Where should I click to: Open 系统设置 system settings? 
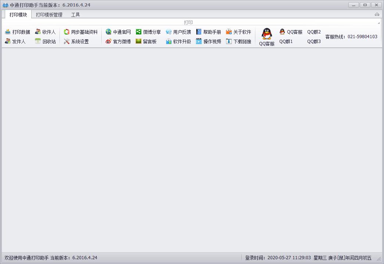click(x=76, y=41)
